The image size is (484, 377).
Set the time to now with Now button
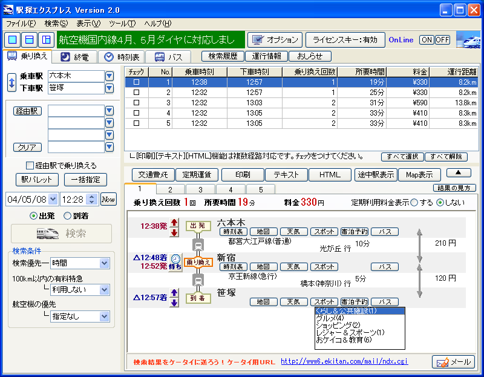(108, 199)
